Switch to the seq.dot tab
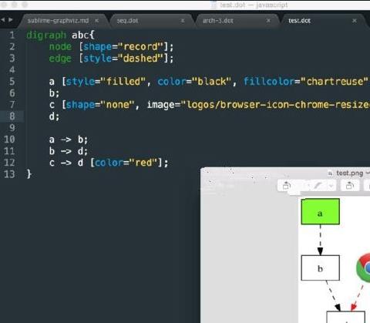Image resolution: width=370 pixels, height=323 pixels. click(x=127, y=21)
